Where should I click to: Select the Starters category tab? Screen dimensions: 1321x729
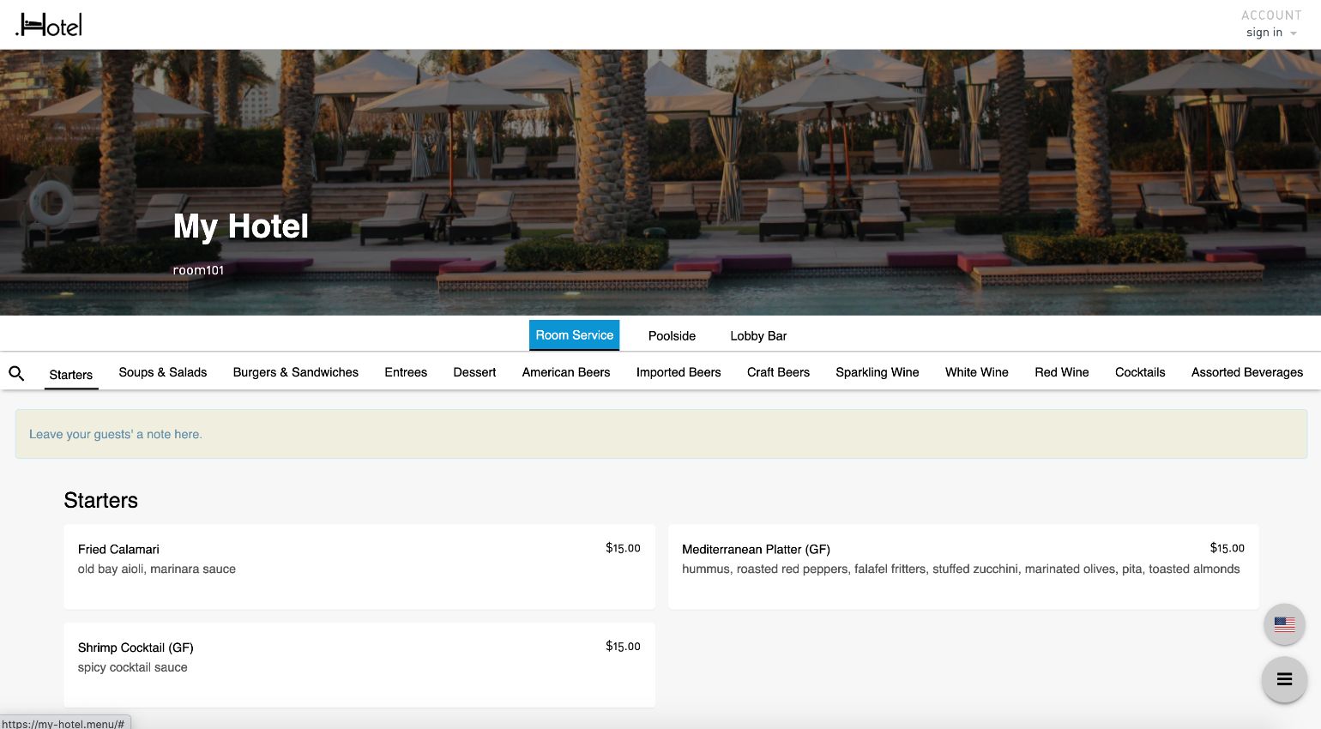(x=71, y=374)
